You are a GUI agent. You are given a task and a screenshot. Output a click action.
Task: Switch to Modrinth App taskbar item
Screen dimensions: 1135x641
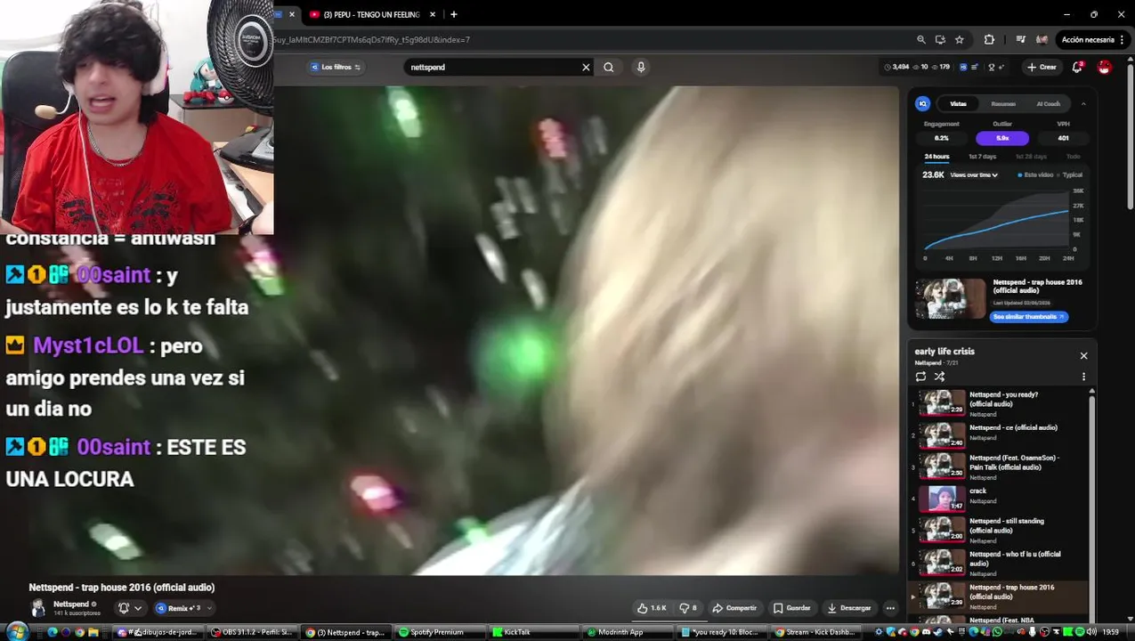click(627, 632)
